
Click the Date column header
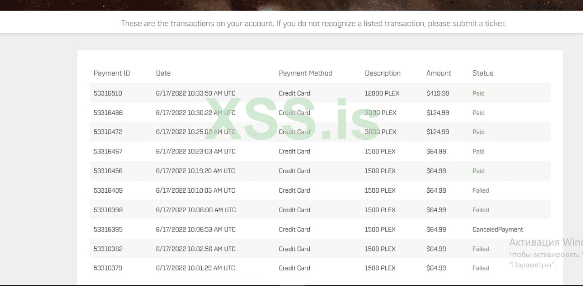tap(163, 73)
